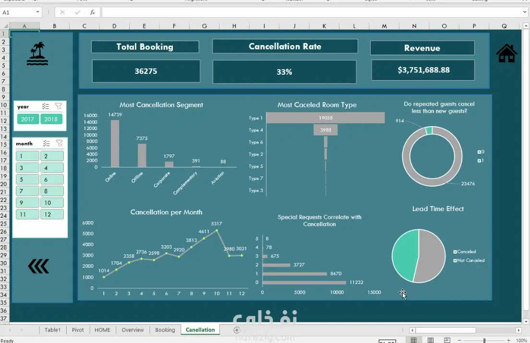Select column D header
This screenshot has width=530, height=343.
coord(114,26)
